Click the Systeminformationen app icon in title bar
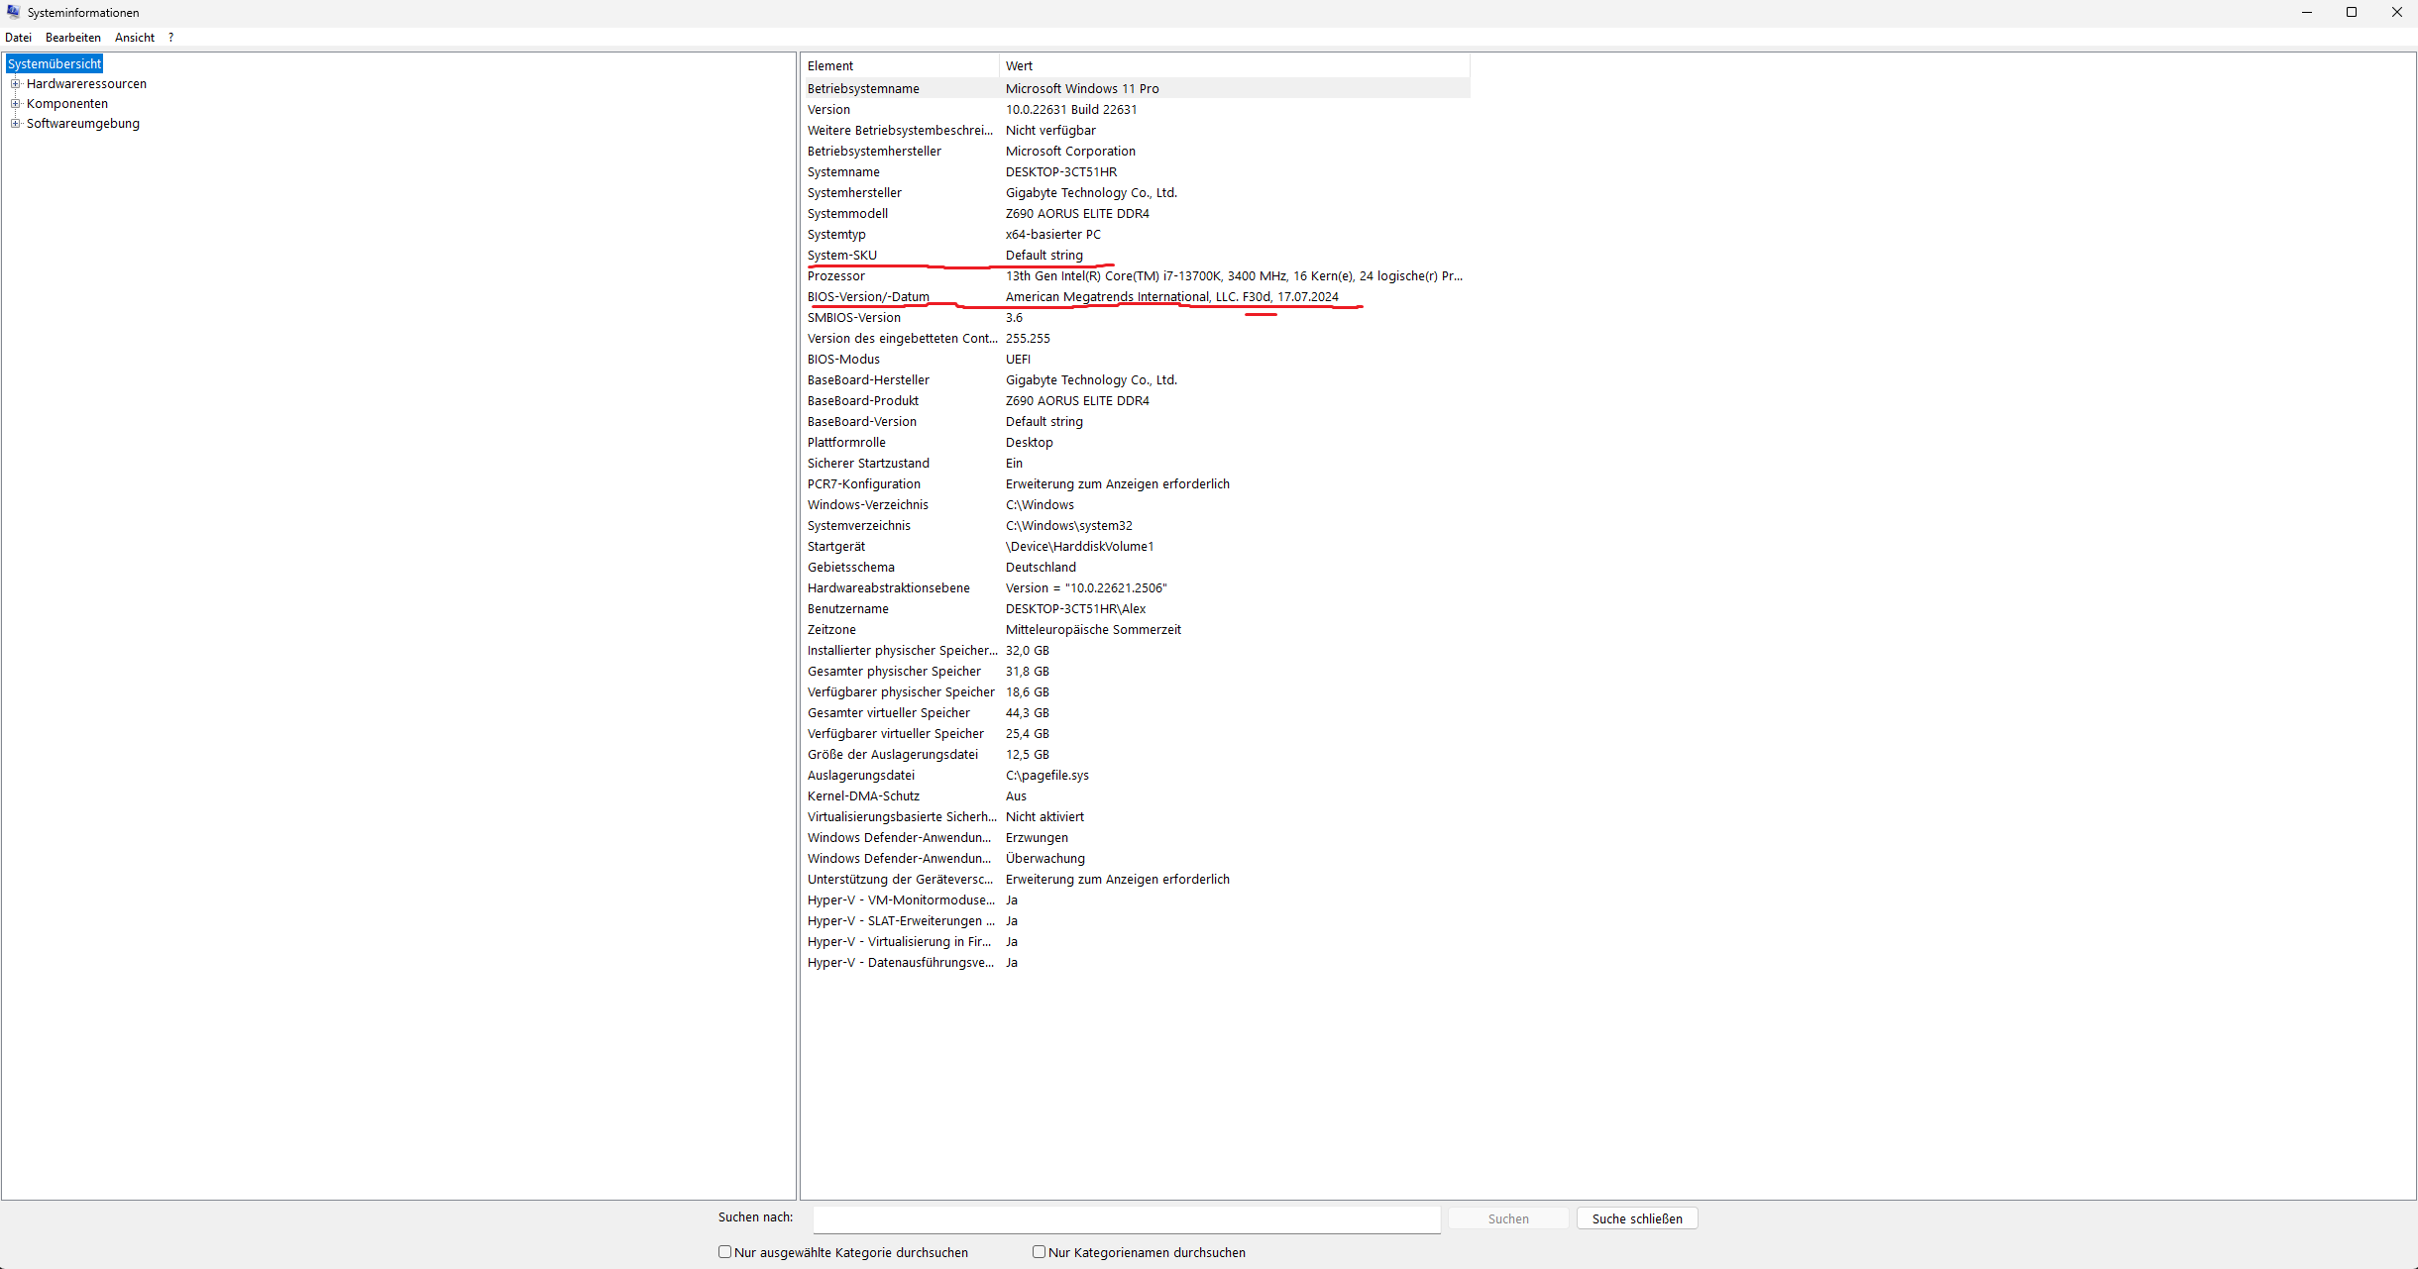 [13, 12]
